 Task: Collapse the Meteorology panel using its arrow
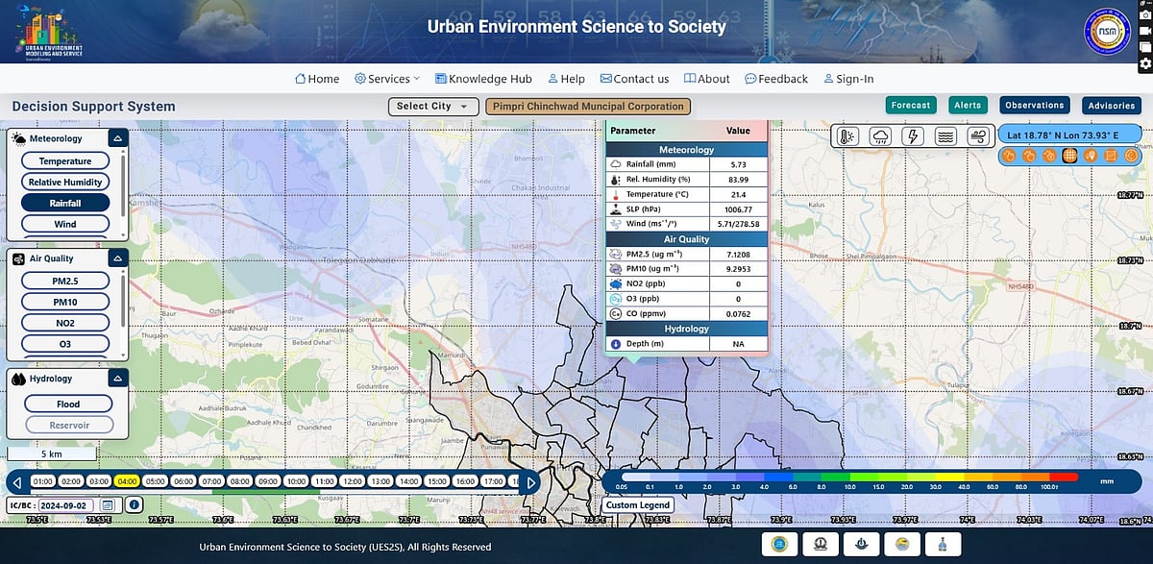[x=117, y=138]
